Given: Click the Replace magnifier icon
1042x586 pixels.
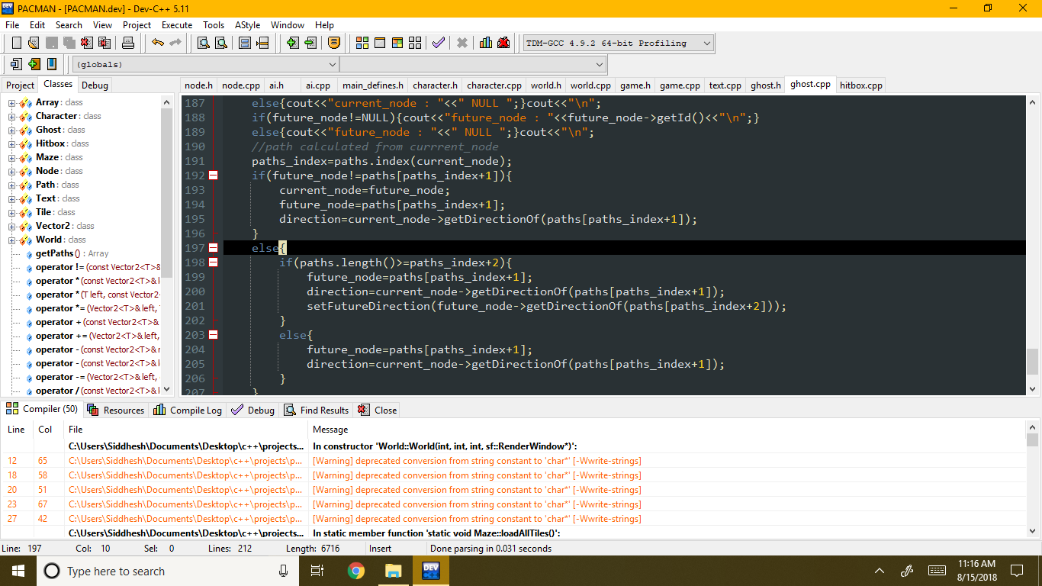Looking at the screenshot, I should [x=221, y=43].
